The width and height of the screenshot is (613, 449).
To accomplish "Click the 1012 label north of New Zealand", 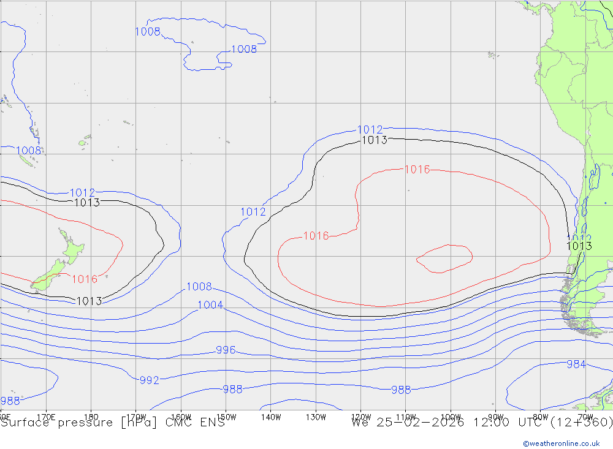I will (x=82, y=193).
